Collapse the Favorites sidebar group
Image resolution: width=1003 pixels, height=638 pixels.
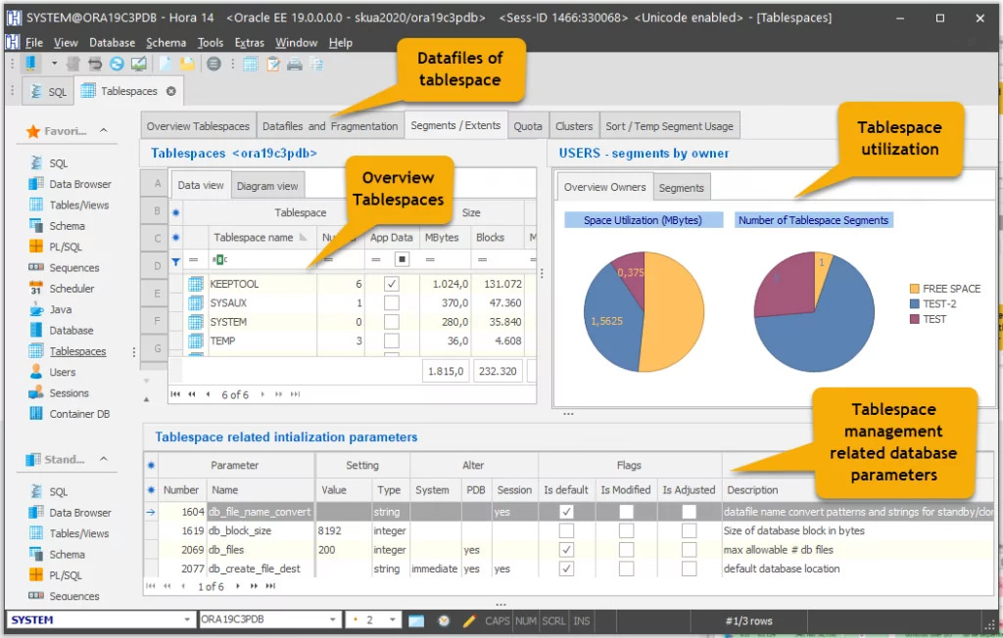pos(104,130)
